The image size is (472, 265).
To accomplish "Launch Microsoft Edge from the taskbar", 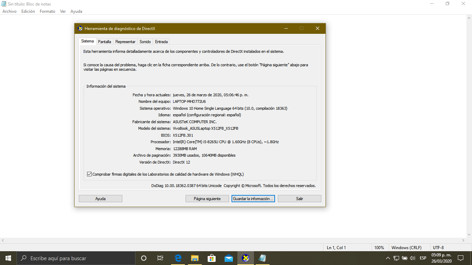I will pyautogui.click(x=178, y=258).
